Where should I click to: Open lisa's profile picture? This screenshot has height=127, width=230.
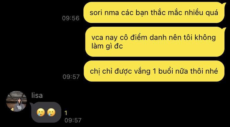pos(17,101)
